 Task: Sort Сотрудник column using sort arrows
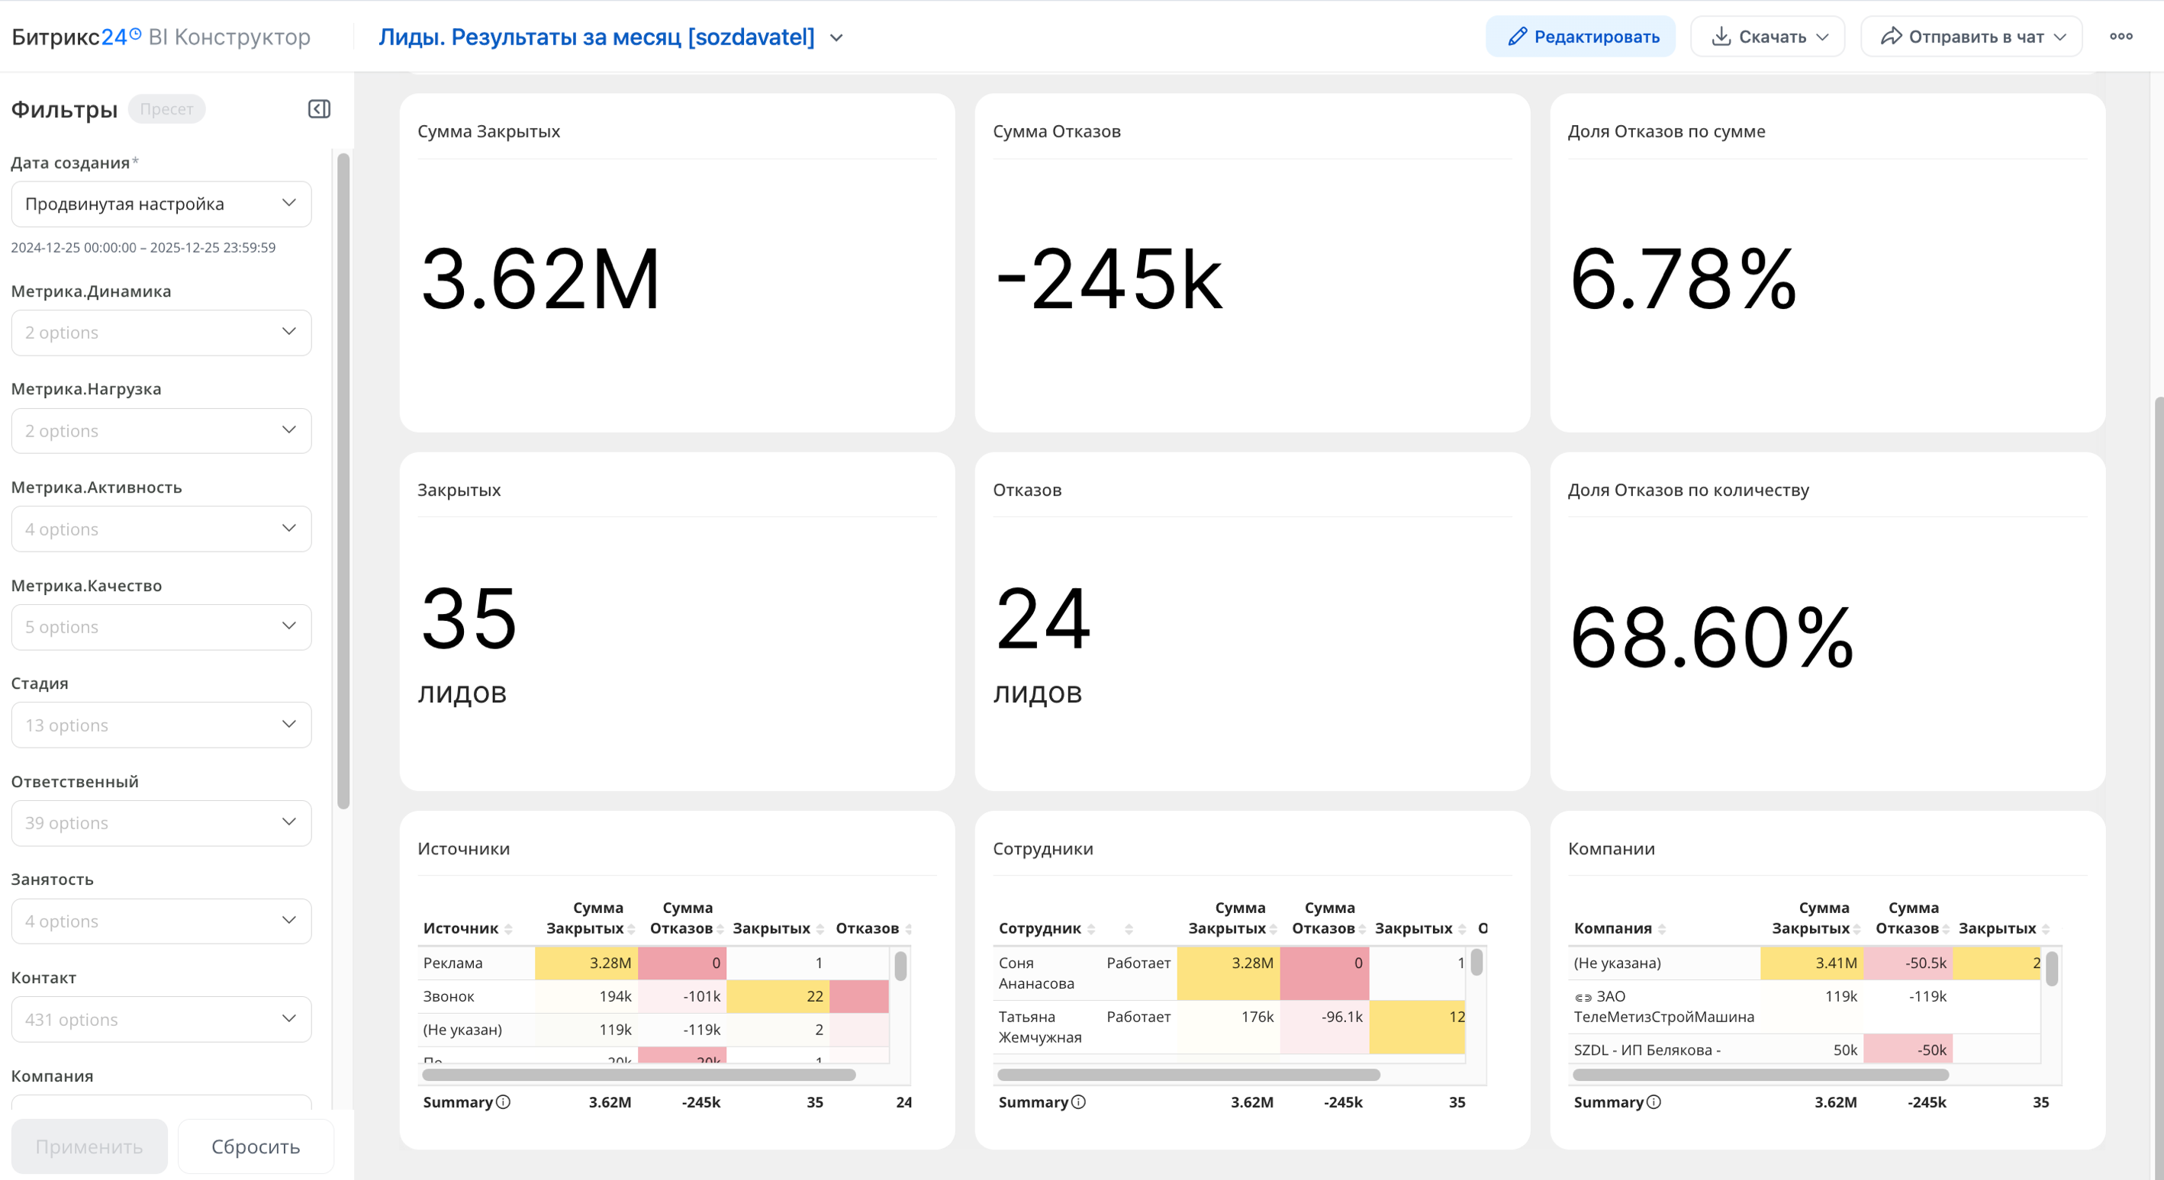pyautogui.click(x=1091, y=929)
